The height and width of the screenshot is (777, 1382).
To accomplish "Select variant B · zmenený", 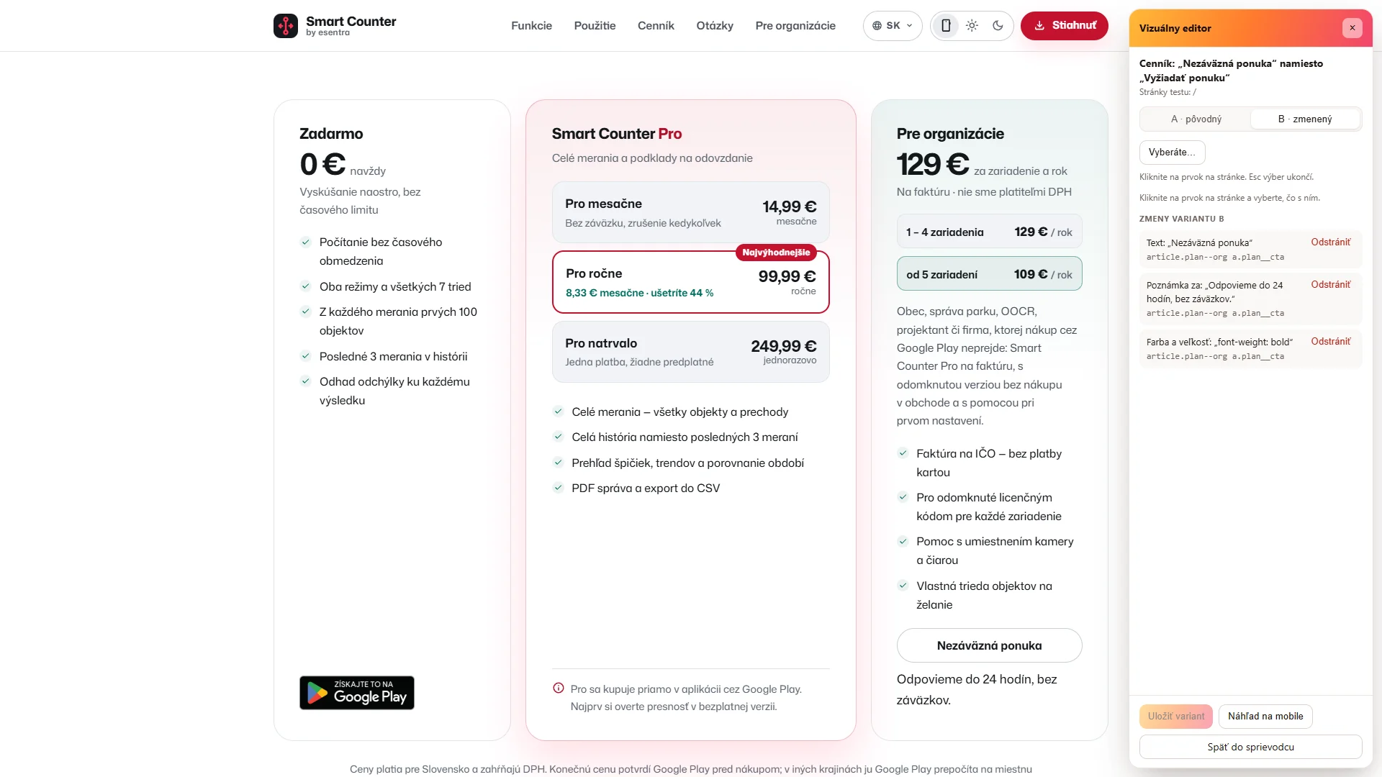I will (1305, 119).
